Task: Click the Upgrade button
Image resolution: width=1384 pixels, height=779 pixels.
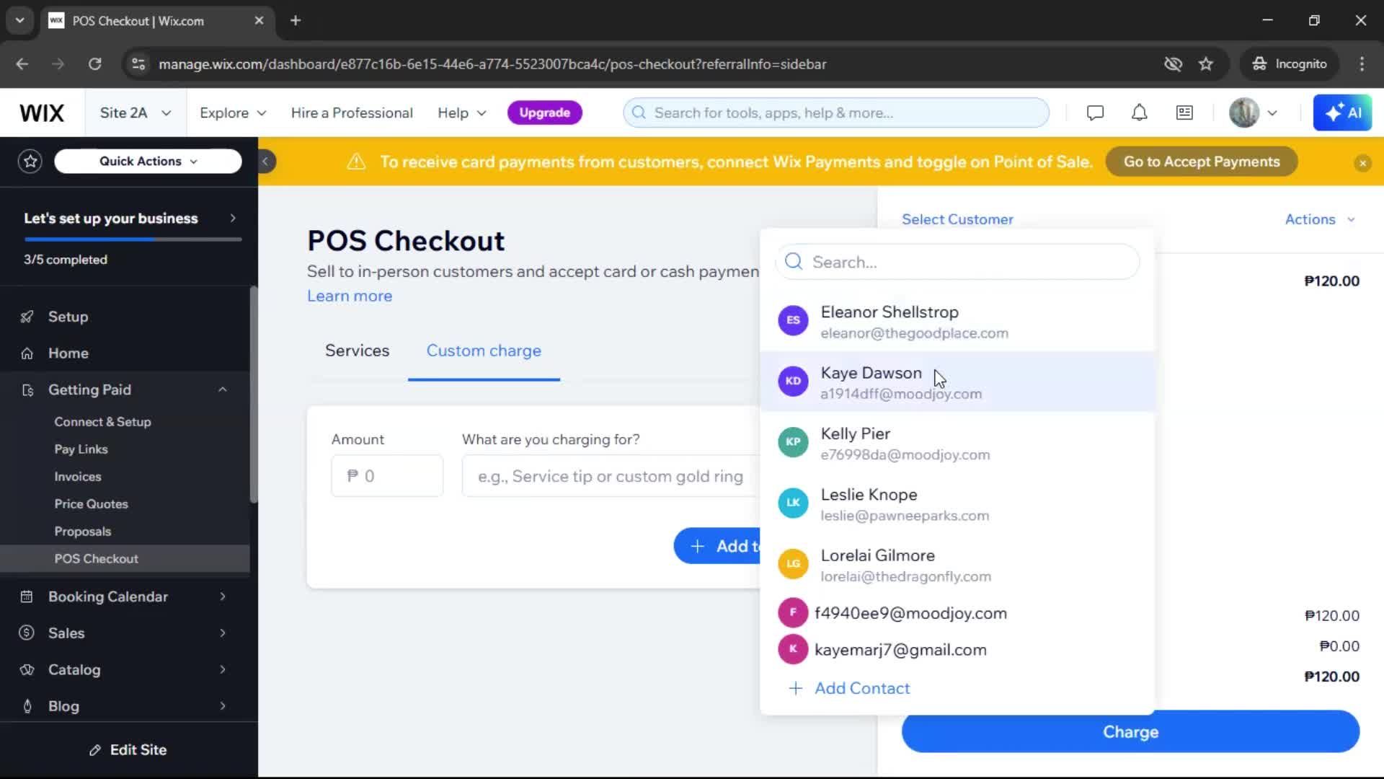Action: coord(544,113)
